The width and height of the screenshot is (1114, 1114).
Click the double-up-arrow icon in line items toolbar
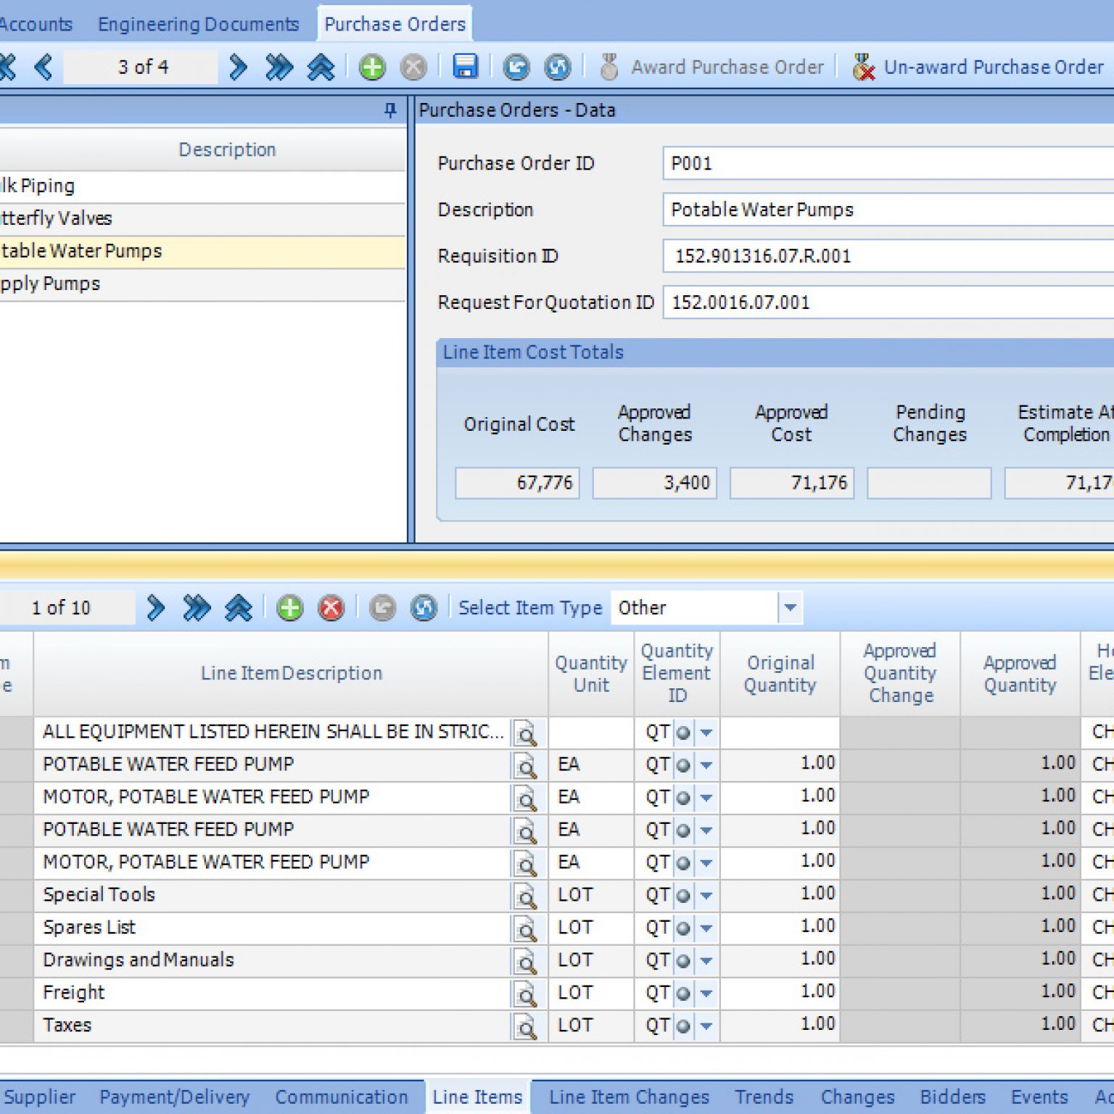coord(239,608)
